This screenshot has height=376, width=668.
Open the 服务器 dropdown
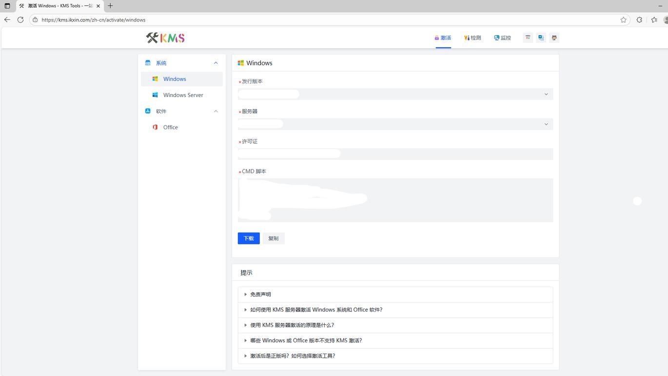[x=395, y=124]
